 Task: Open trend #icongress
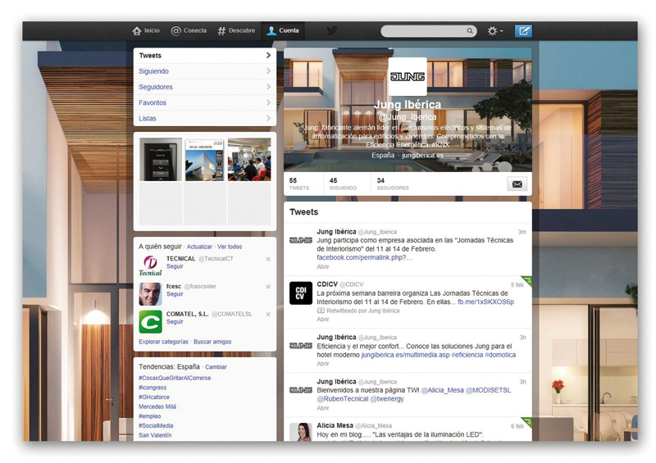click(x=153, y=388)
